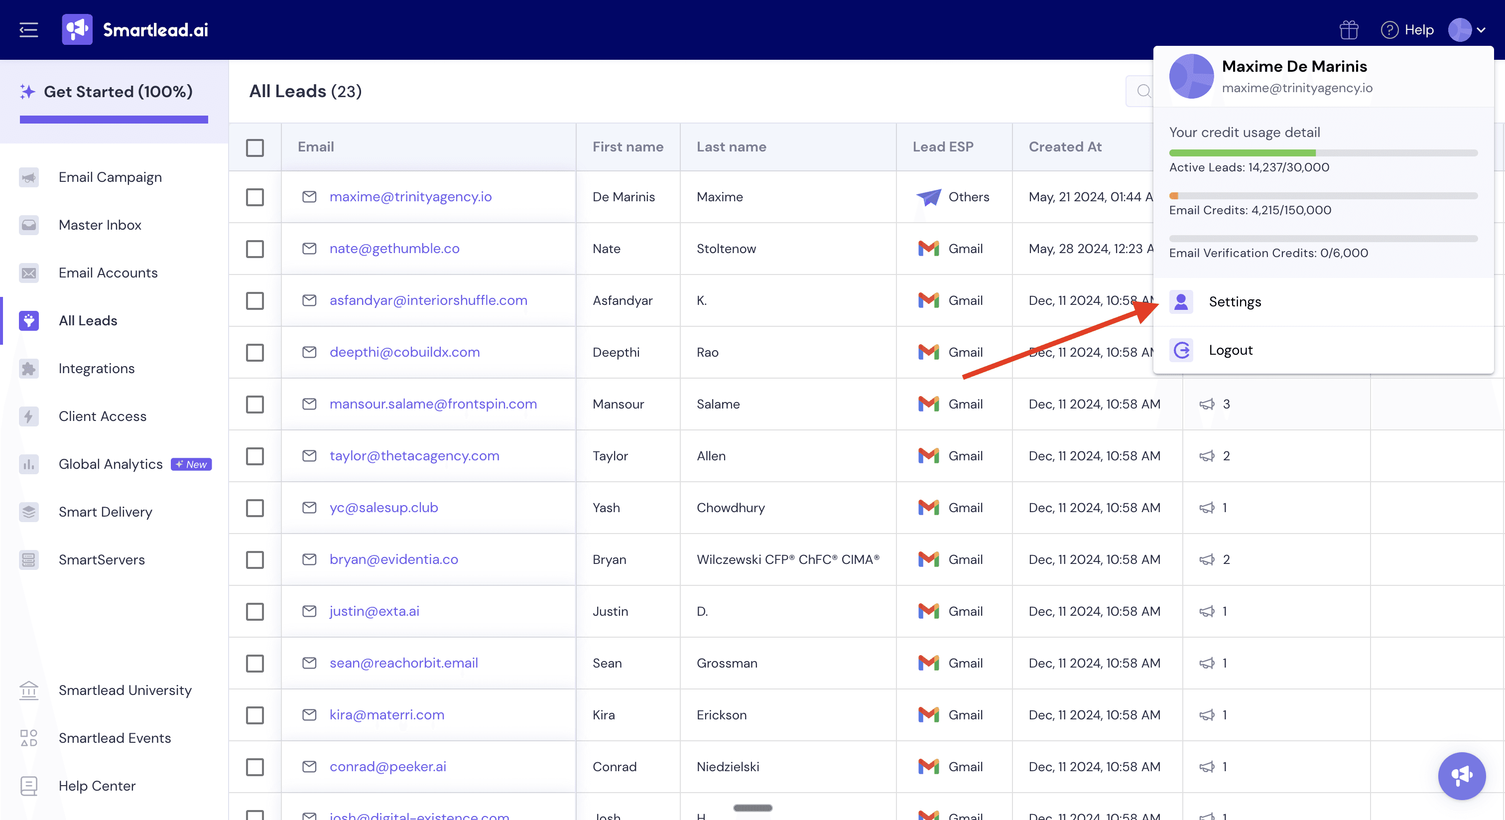1505x820 pixels.
Task: Open the maxime@trinityagency.io lead link
Action: pyautogui.click(x=410, y=197)
